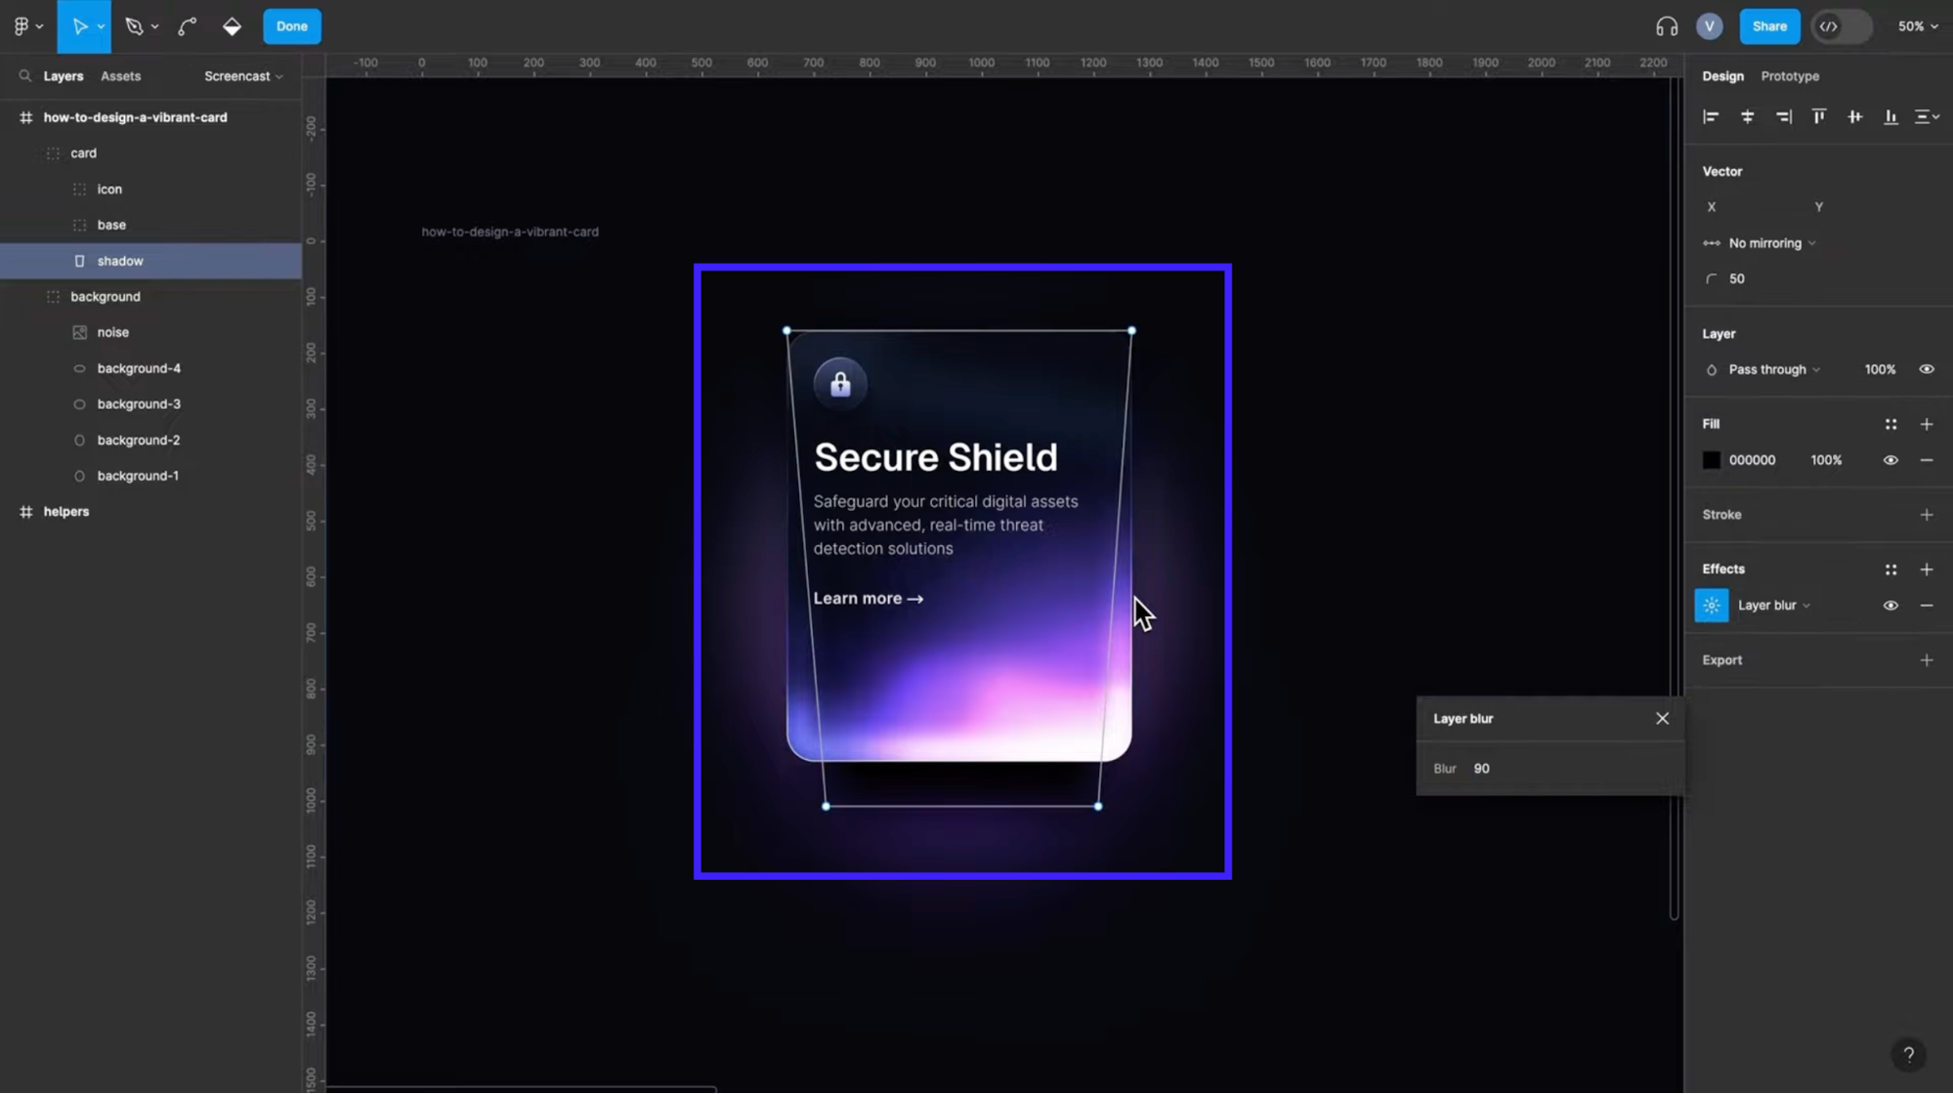Open the 50% zoom dropdown
This screenshot has height=1094, width=1953.
pos(1917,26)
